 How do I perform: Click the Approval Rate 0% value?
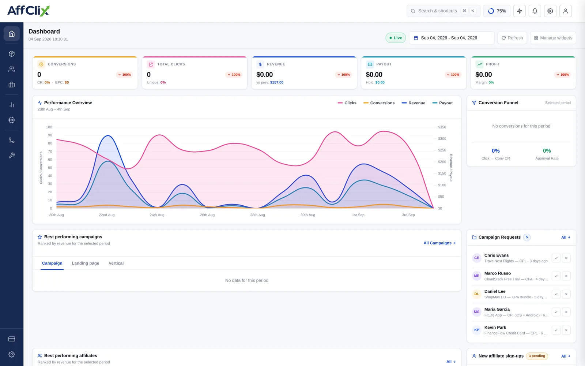[547, 151]
